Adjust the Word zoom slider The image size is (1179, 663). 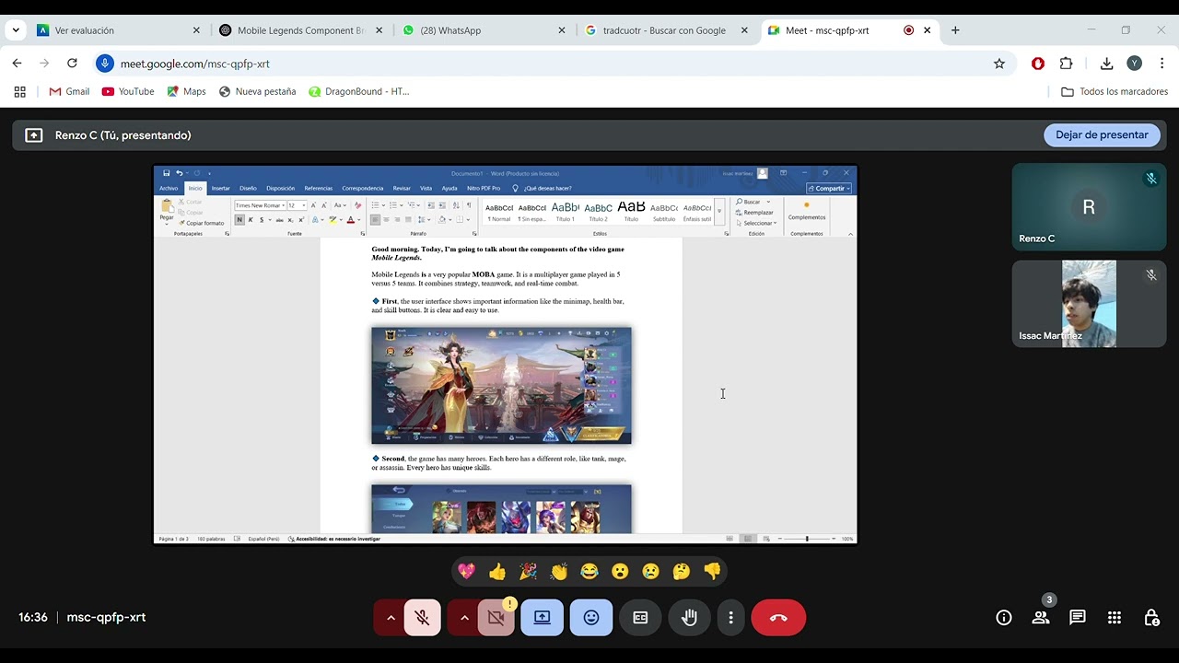pyautogui.click(x=807, y=539)
